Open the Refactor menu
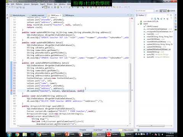This screenshot has height=137, width=183. click(x=19, y=4)
